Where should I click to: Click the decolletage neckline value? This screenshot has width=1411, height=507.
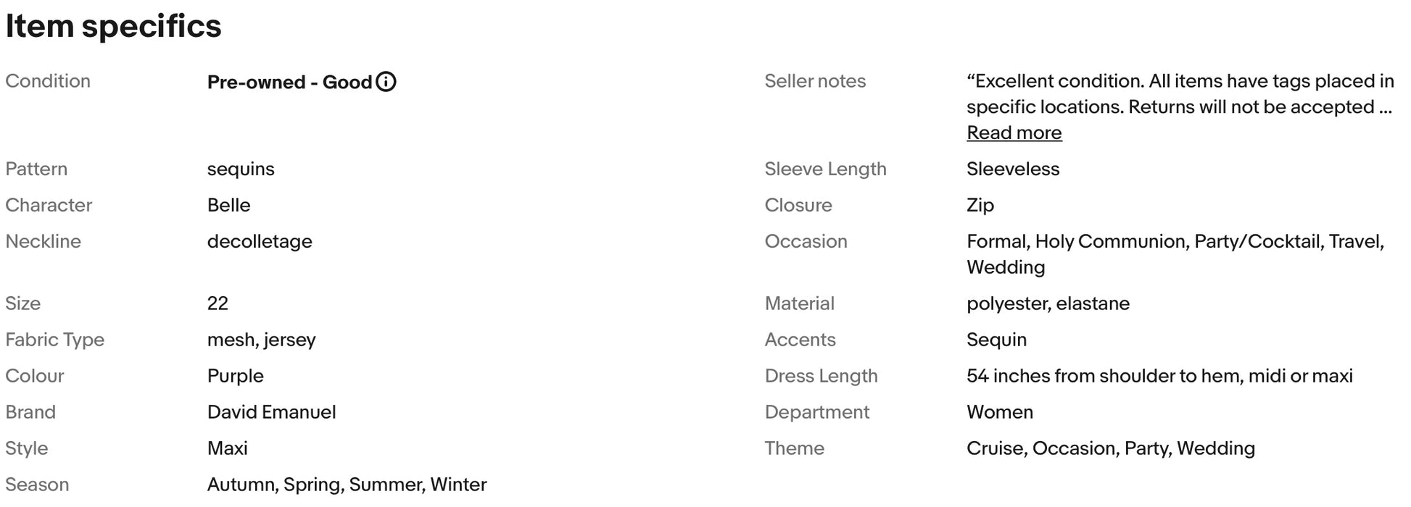point(260,241)
